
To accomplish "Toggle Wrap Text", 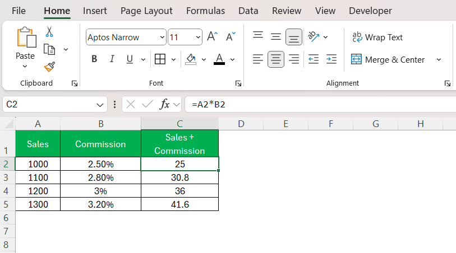I will [377, 37].
